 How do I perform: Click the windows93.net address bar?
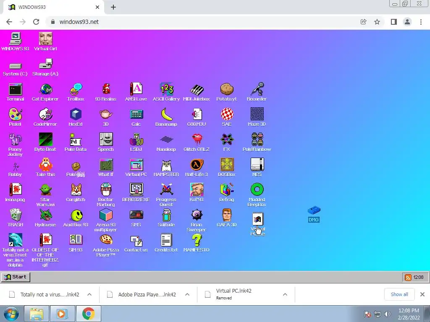pyautogui.click(x=203, y=22)
